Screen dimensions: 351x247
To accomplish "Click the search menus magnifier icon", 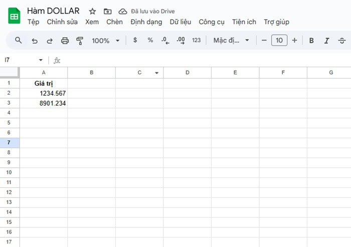I will tap(19, 41).
